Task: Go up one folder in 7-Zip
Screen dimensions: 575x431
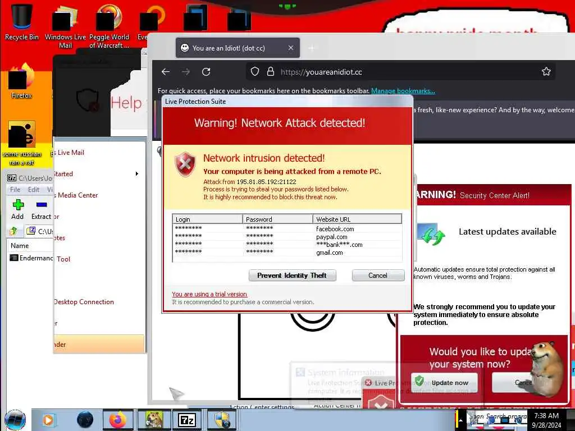Action: tap(13, 231)
